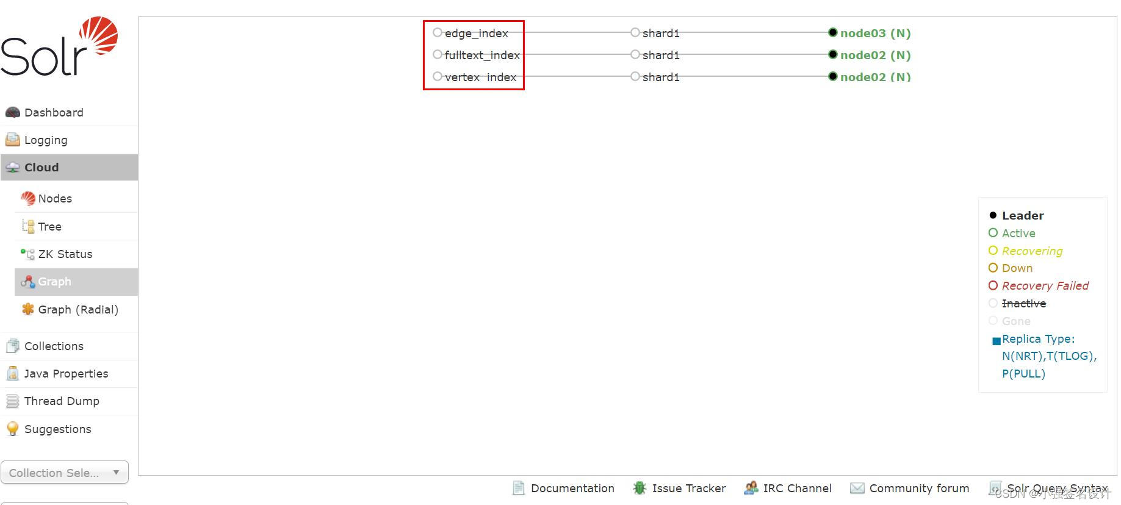Click the vertex_index collection node circle

pos(437,76)
